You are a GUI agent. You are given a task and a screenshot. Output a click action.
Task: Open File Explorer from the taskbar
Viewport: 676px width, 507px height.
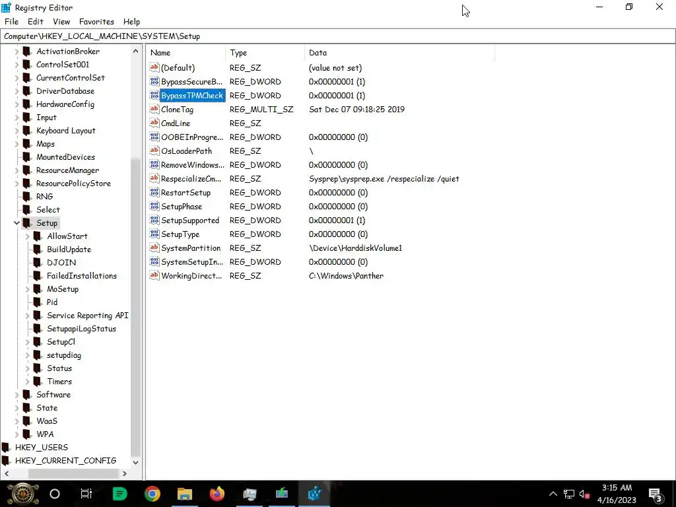[x=185, y=494]
